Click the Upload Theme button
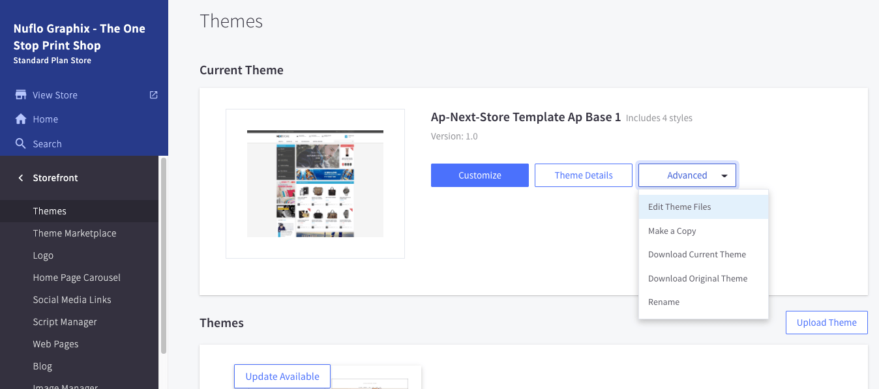Viewport: 879px width, 389px height. tap(827, 323)
